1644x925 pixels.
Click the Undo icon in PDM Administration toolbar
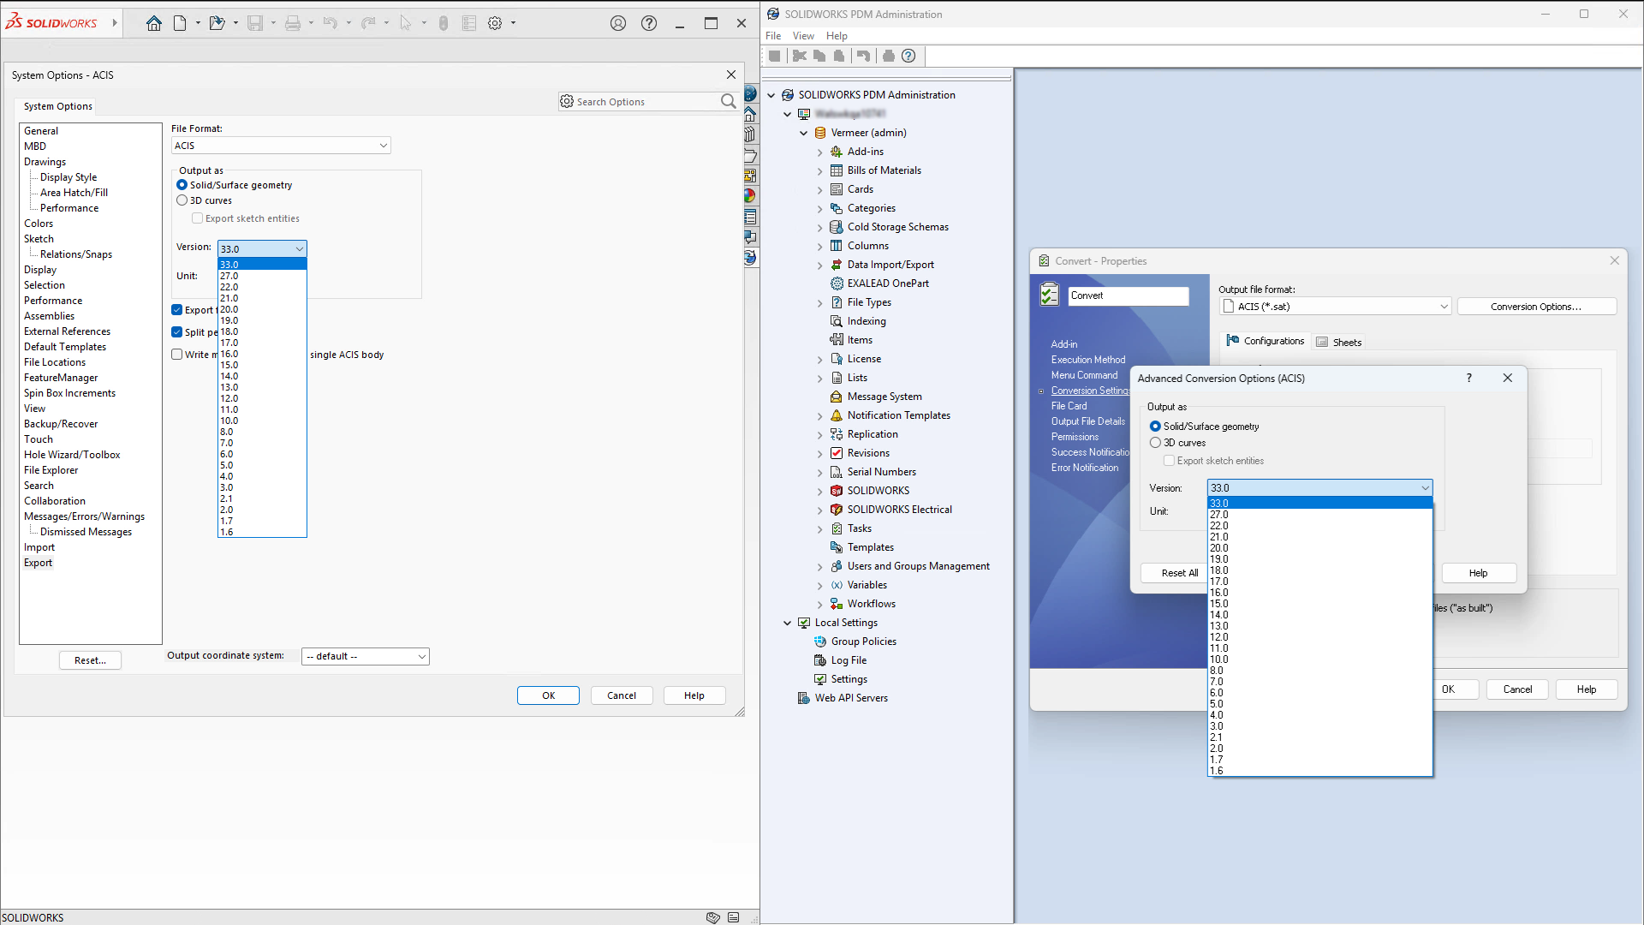point(863,56)
